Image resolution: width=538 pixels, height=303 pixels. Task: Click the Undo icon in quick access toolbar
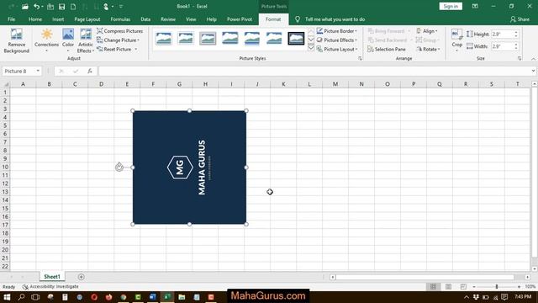pos(36,7)
